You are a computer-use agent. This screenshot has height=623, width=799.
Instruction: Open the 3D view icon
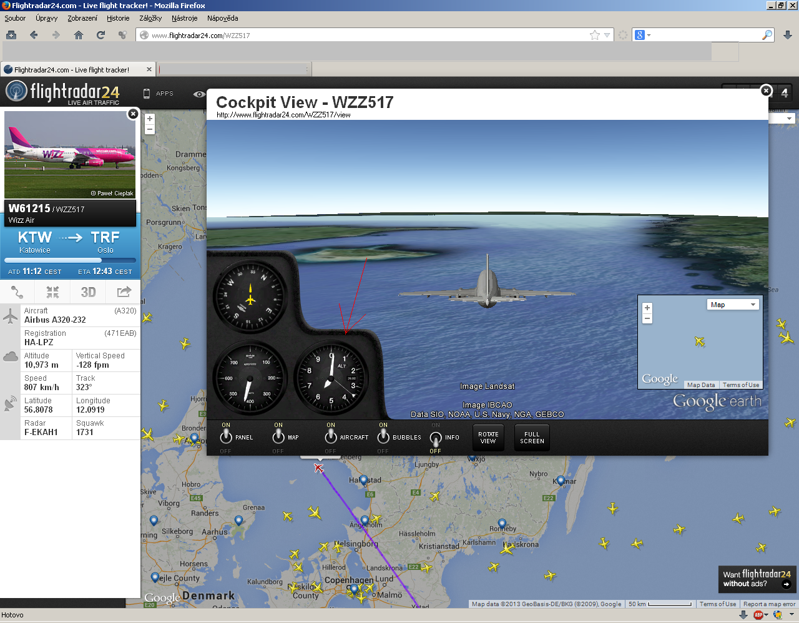88,292
